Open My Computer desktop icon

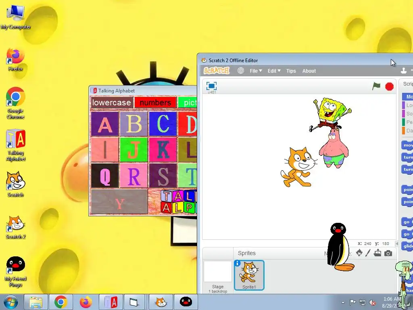[16, 16]
